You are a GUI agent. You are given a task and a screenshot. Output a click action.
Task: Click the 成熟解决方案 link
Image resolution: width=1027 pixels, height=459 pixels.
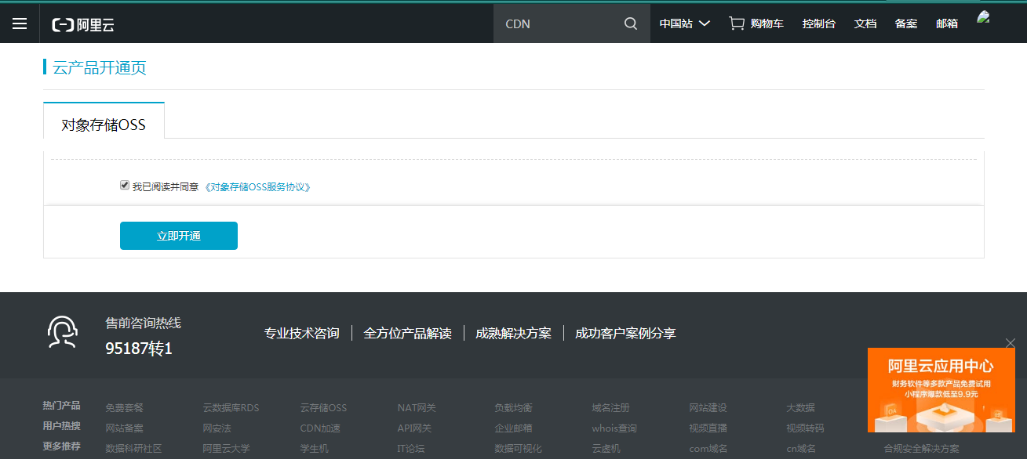click(x=513, y=333)
